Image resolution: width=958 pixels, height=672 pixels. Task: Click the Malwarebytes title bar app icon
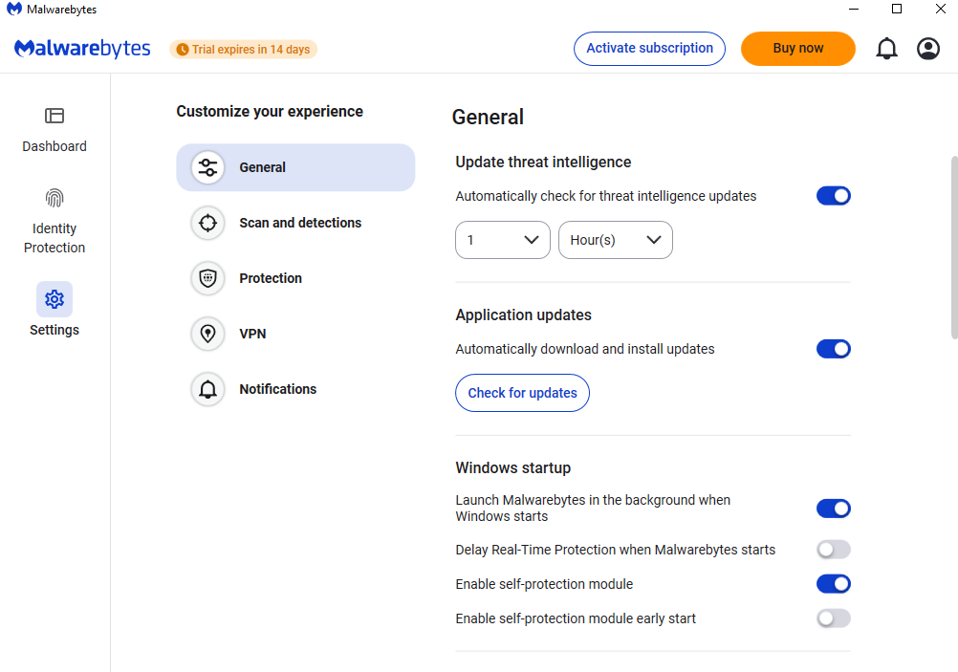click(x=14, y=10)
